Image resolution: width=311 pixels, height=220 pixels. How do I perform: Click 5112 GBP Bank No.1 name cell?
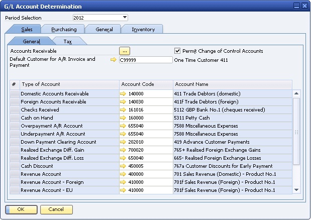click(x=233, y=109)
